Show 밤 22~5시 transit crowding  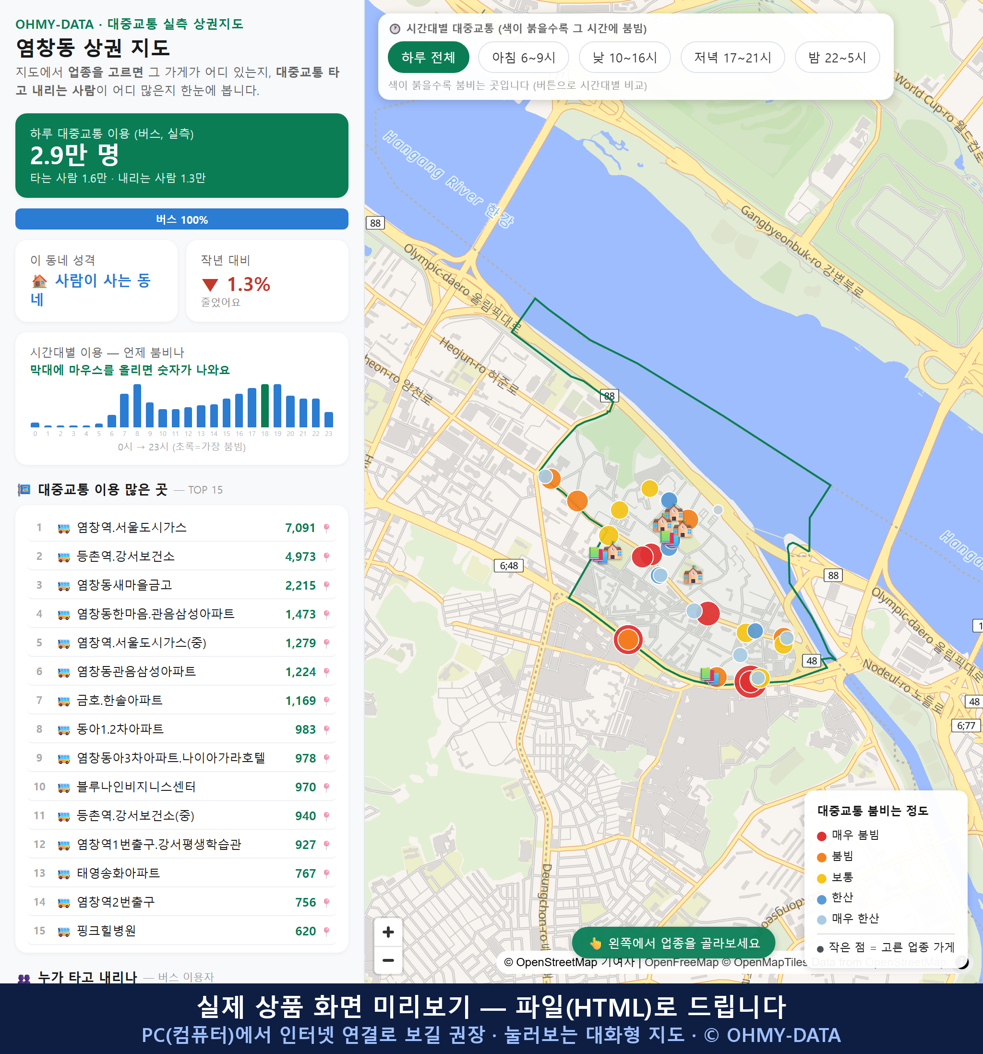837,57
